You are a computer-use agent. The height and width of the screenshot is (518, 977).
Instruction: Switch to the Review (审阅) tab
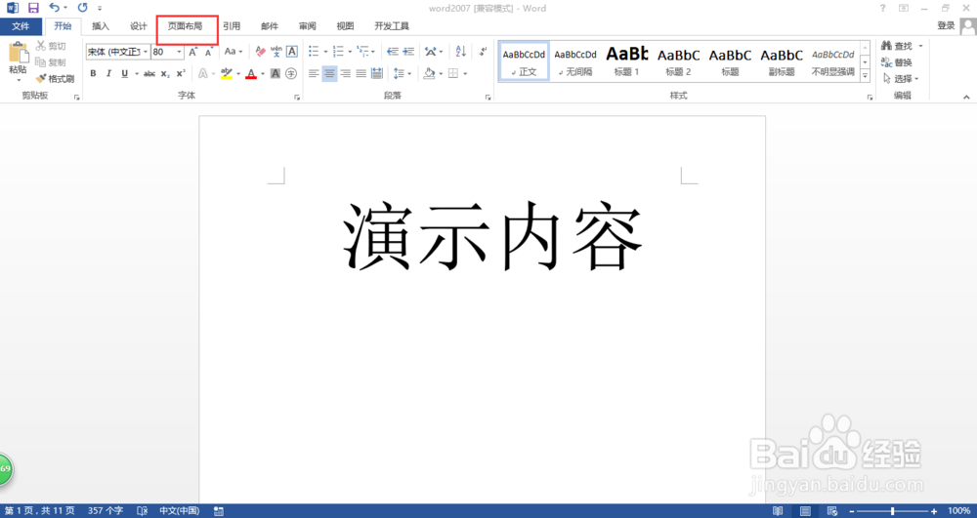click(307, 26)
